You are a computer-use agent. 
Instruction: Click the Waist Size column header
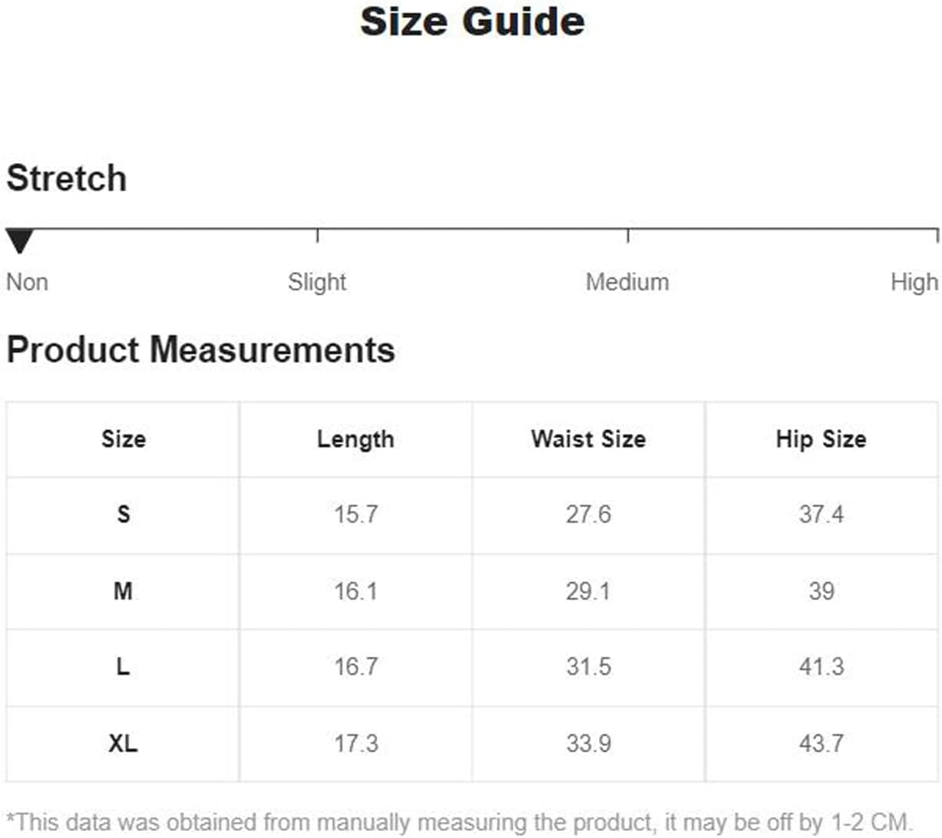click(589, 439)
